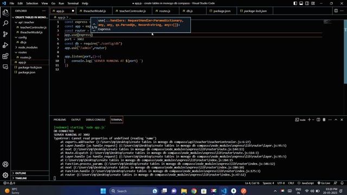The image size is (347, 195).
Task: Expand the Outline section
Action: (x=21, y=173)
